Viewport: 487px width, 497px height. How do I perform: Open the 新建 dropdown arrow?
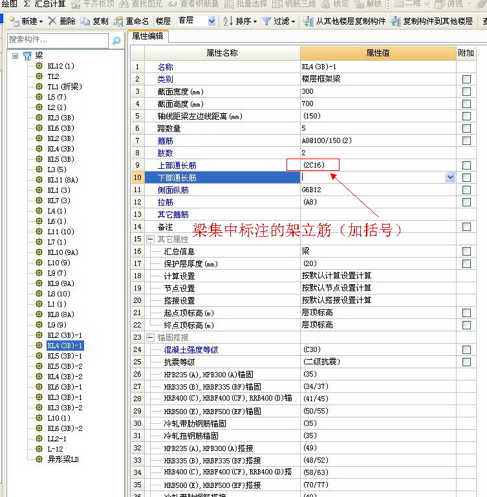tap(41, 21)
